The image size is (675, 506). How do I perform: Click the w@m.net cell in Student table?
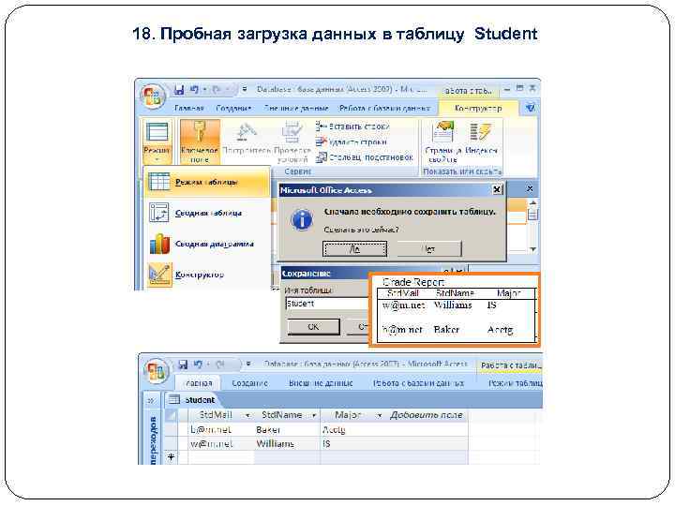coord(220,443)
